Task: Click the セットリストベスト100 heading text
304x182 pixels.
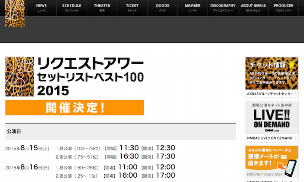Action: (90, 77)
